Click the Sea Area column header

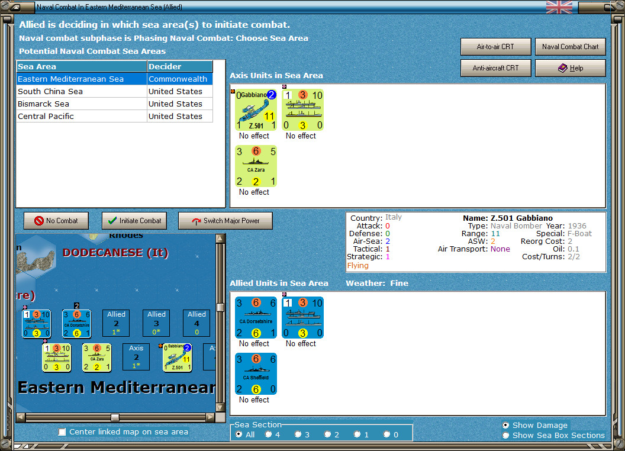pyautogui.click(x=82, y=67)
